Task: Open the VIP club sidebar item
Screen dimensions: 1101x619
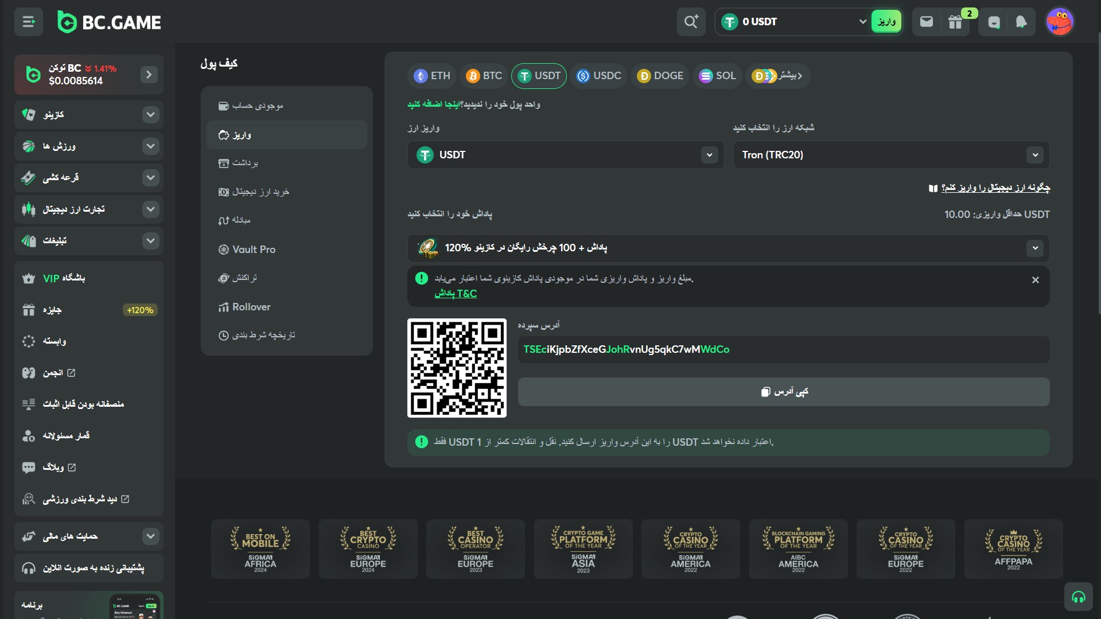Action: pos(89,278)
